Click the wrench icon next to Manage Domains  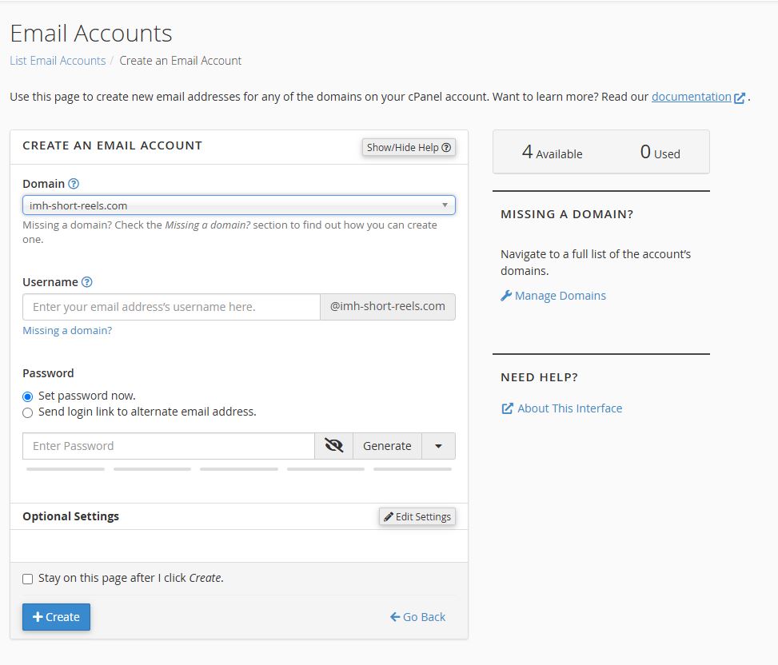[x=506, y=296]
